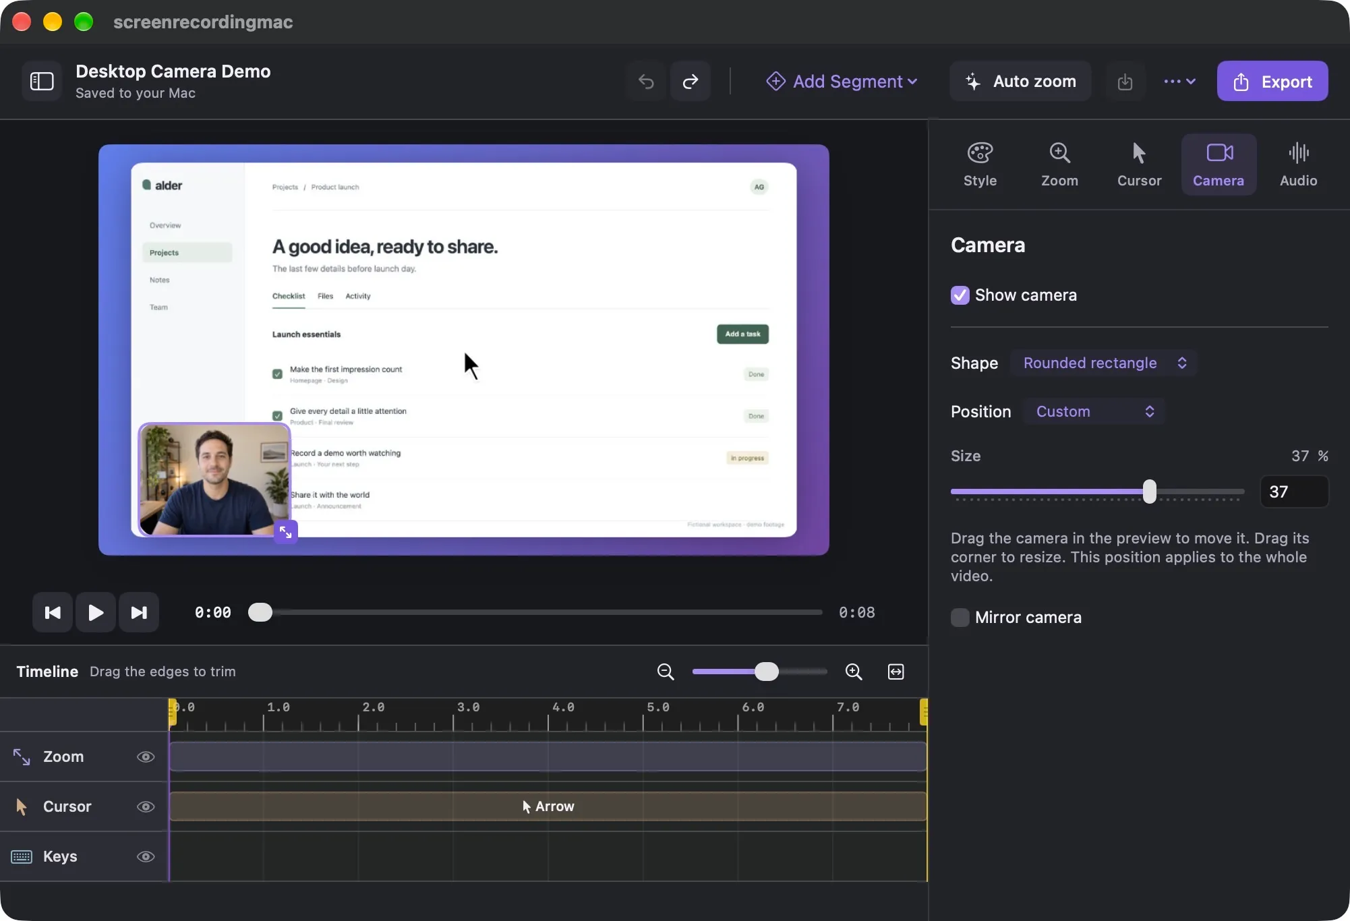Click the playback scrubber knob

coord(260,612)
